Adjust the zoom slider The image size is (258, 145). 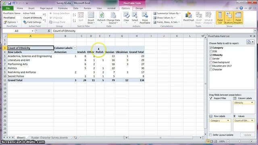click(x=239, y=141)
